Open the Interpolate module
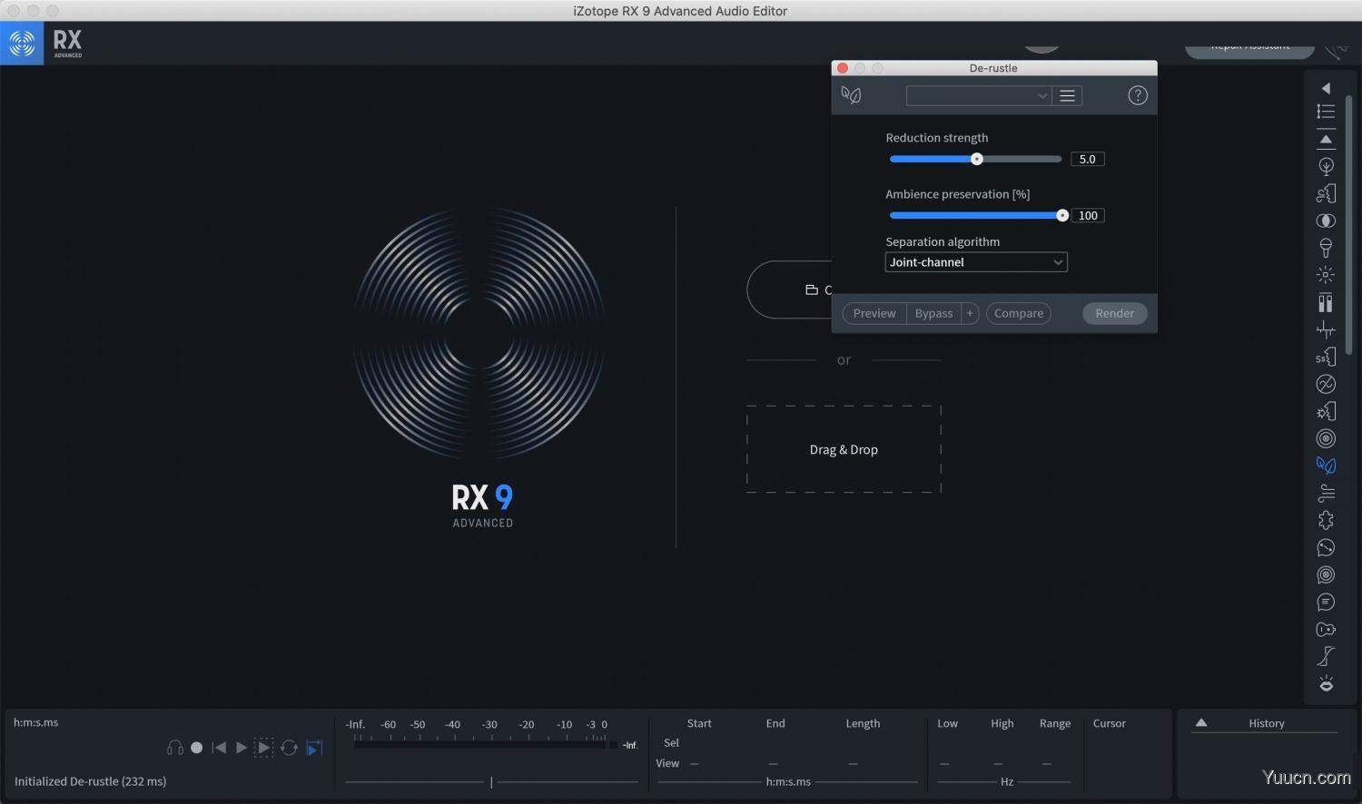Screen dimensions: 1362x804 pos(1326,656)
